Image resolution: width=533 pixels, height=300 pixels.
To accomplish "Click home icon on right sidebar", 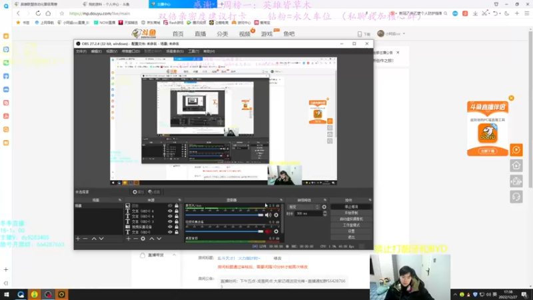I will pyautogui.click(x=516, y=165).
